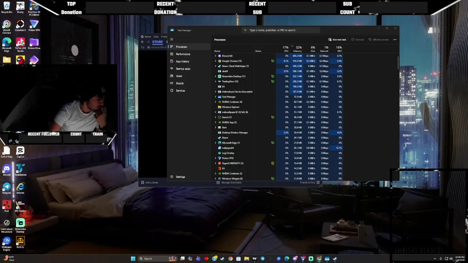468x263 pixels.
Task: Open Task Manager more options ellipsis
Action: 395,39
